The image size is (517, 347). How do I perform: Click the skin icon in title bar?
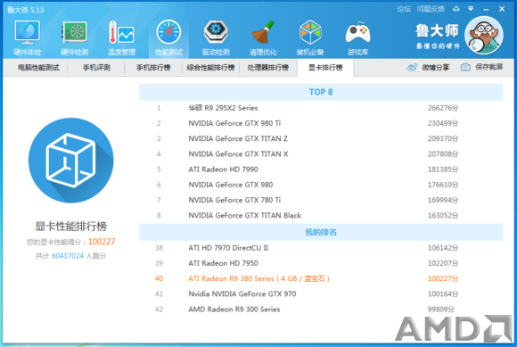click(x=456, y=9)
